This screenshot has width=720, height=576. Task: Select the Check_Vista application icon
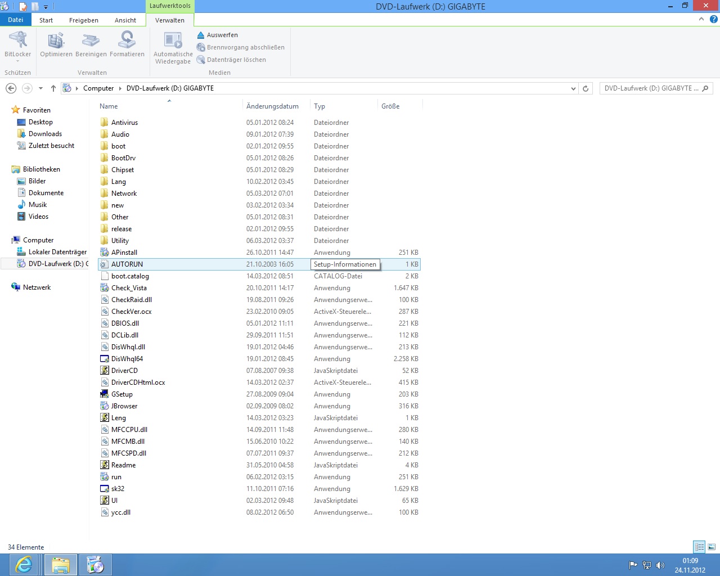pos(105,287)
